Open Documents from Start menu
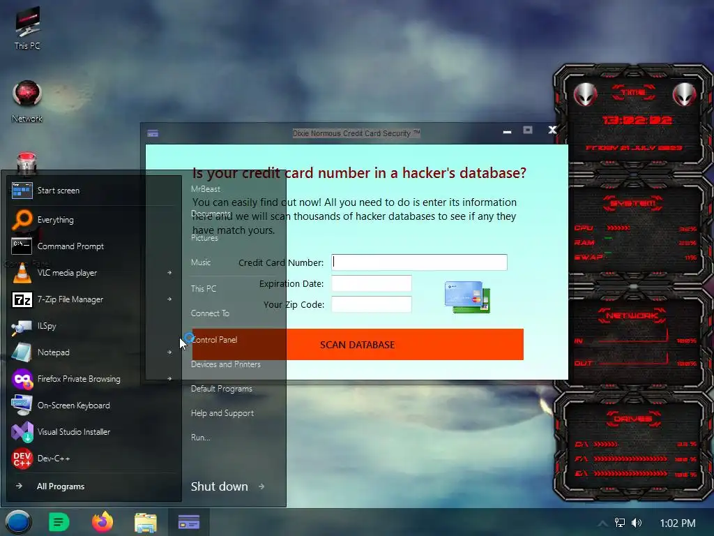Screen dimensions: 714x536 [211, 214]
